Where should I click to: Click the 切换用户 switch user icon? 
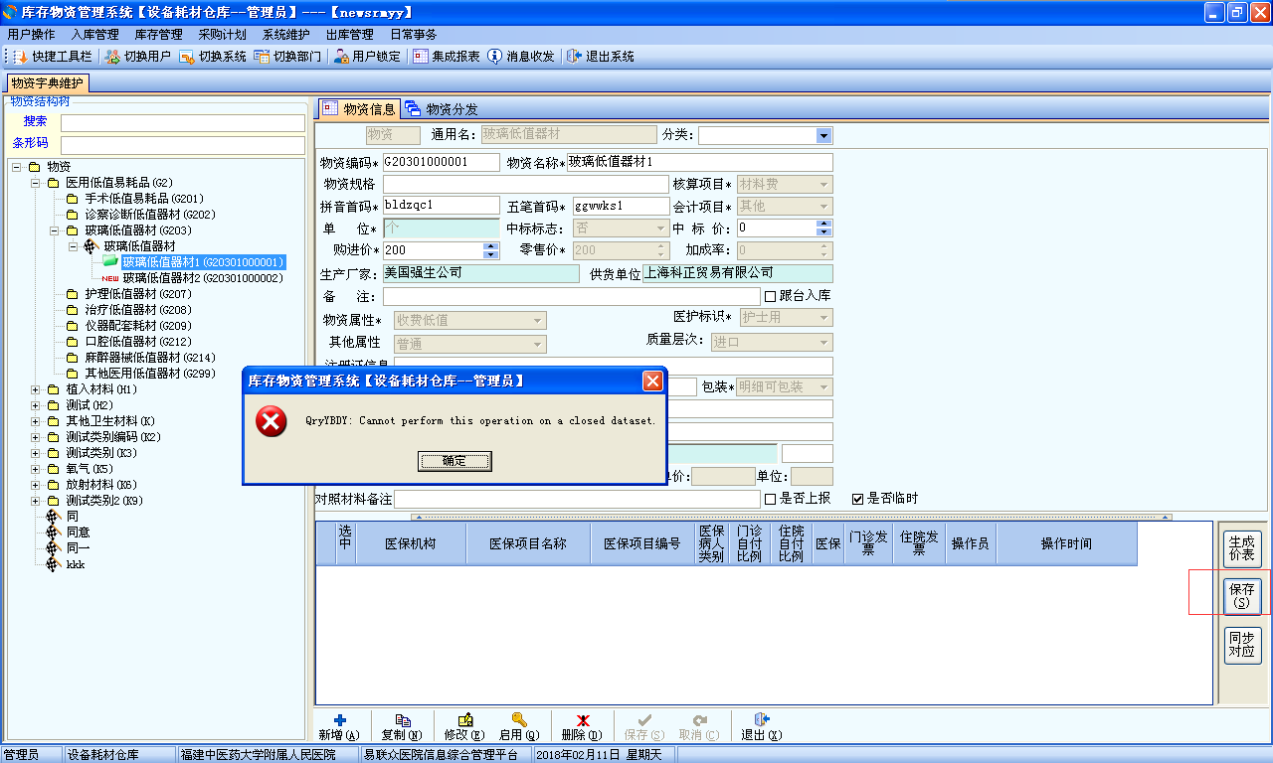click(112, 57)
